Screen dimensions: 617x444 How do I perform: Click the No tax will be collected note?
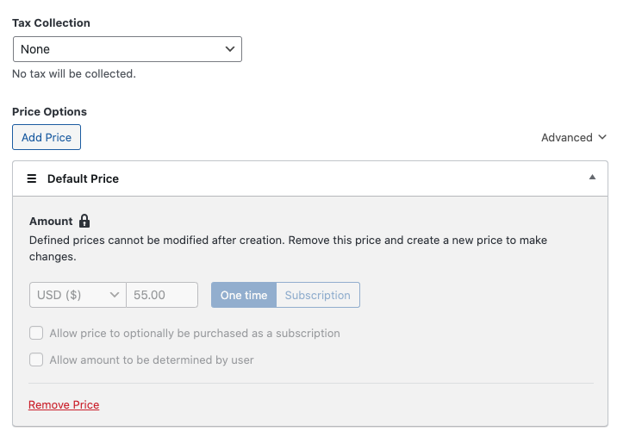point(74,73)
